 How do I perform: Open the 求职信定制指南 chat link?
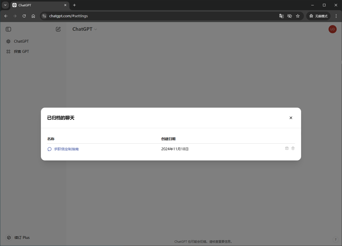click(x=66, y=149)
